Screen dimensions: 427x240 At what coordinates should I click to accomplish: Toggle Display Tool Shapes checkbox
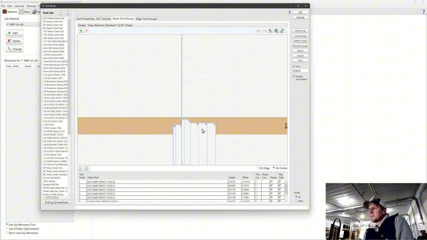[x=294, y=76]
